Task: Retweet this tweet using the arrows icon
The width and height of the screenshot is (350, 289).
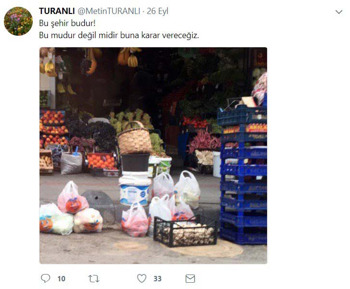Action: [94, 278]
